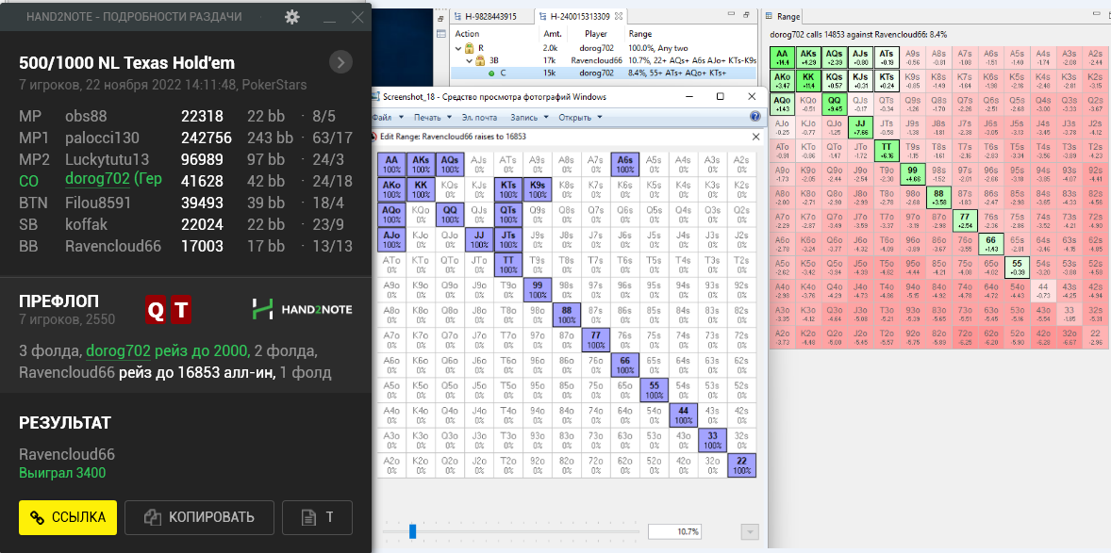Toggle 22 cell in Edit Range grid

coord(742,465)
